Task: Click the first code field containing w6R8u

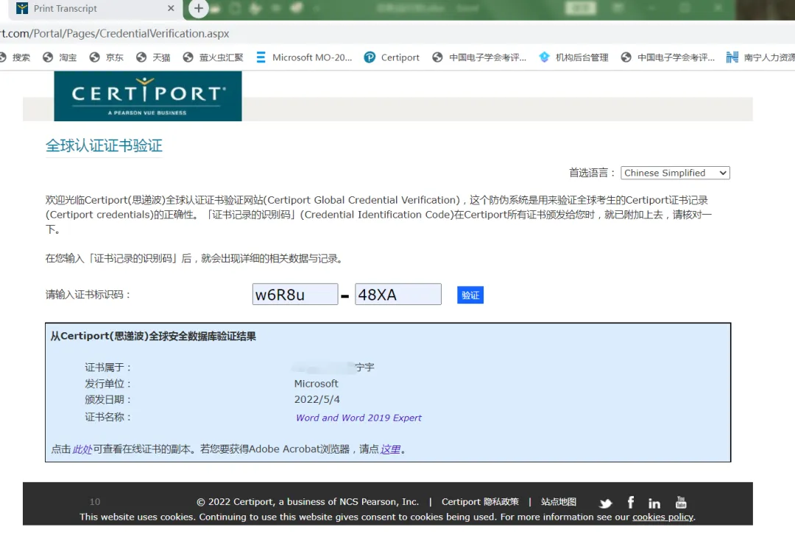Action: [295, 294]
